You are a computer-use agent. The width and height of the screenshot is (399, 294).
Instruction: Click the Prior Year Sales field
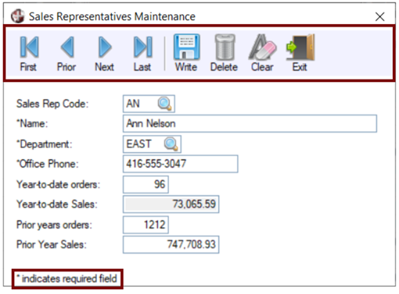click(171, 245)
